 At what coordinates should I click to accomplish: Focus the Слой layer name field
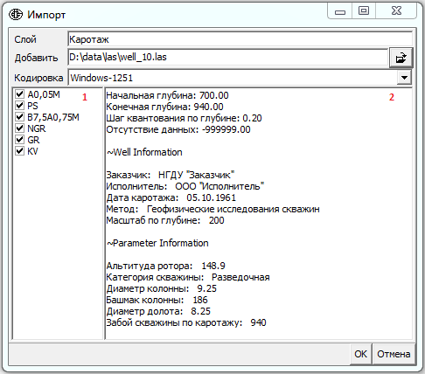point(240,39)
